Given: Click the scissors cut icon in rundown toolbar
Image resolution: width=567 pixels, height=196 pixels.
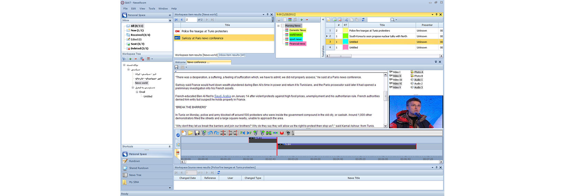Looking at the screenshot, I should tap(346, 20).
